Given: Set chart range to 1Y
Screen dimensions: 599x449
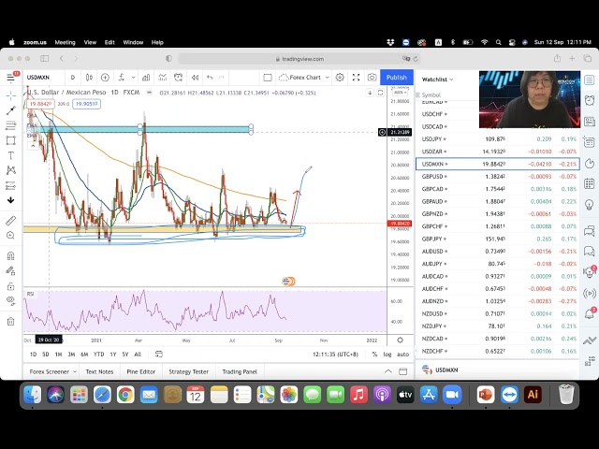Looking at the screenshot, I should (x=112, y=355).
